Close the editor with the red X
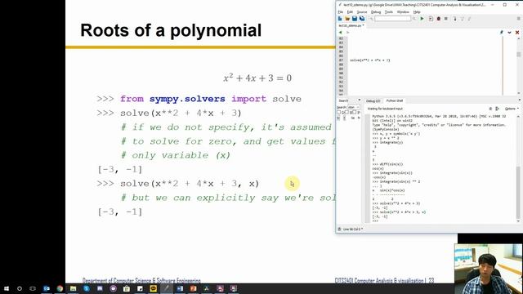The image size is (523, 294). (517, 33)
